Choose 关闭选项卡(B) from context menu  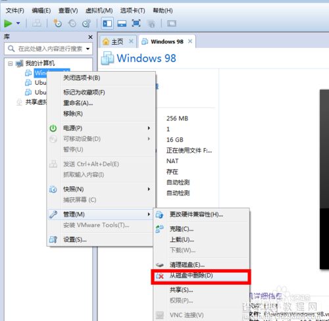101,78
